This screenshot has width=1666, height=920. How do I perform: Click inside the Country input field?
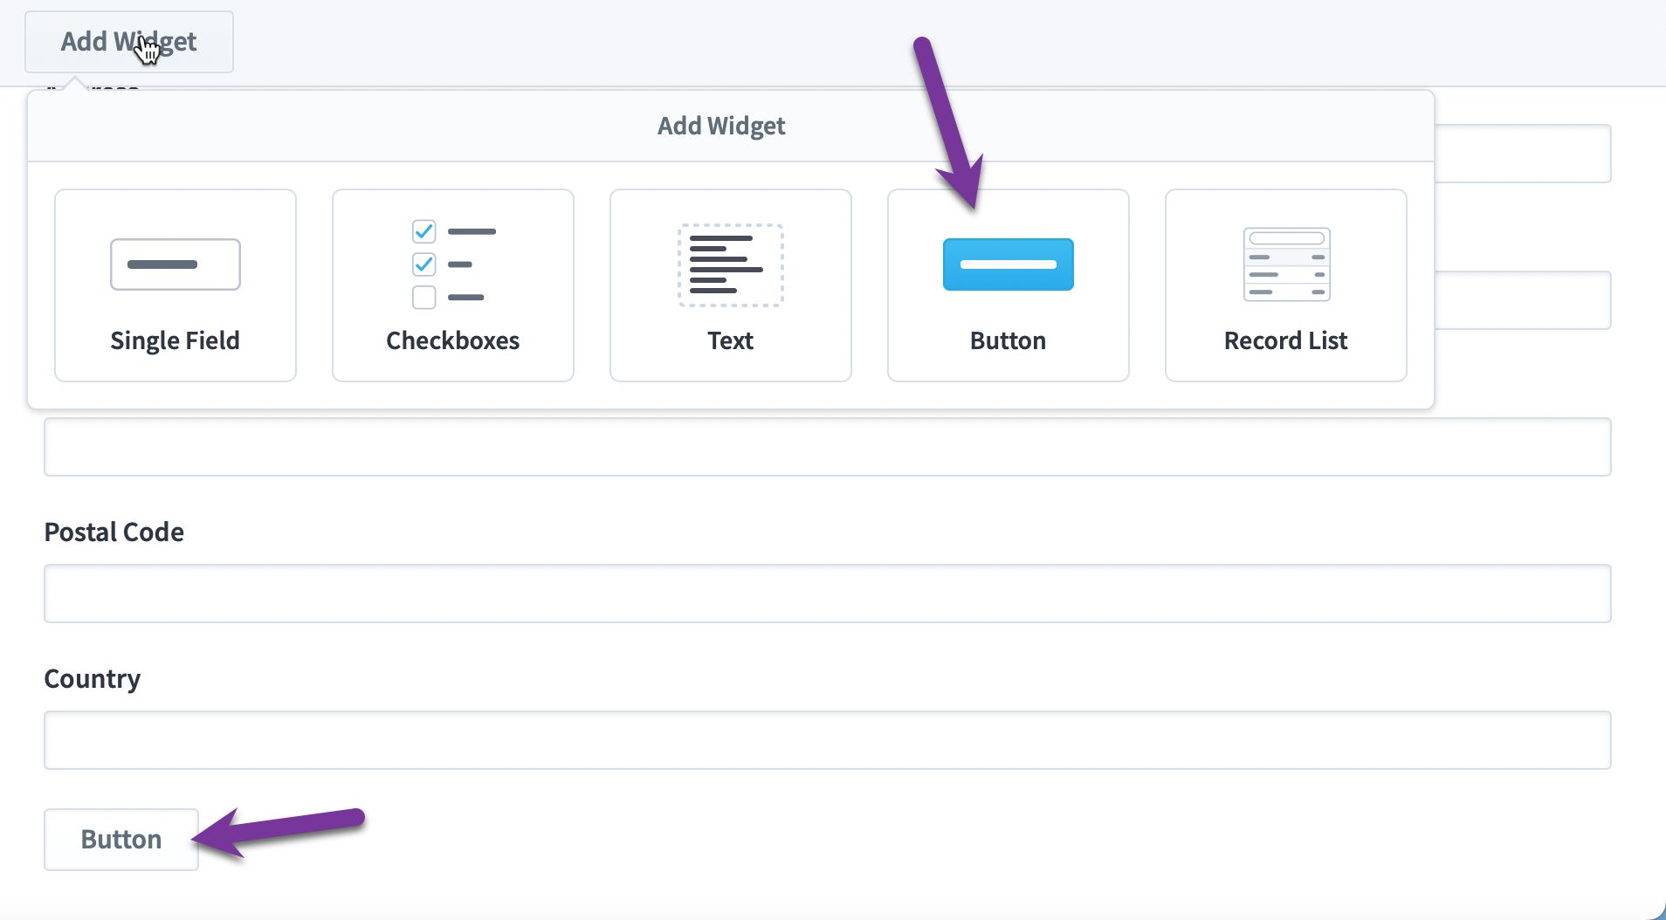pyautogui.click(x=828, y=740)
